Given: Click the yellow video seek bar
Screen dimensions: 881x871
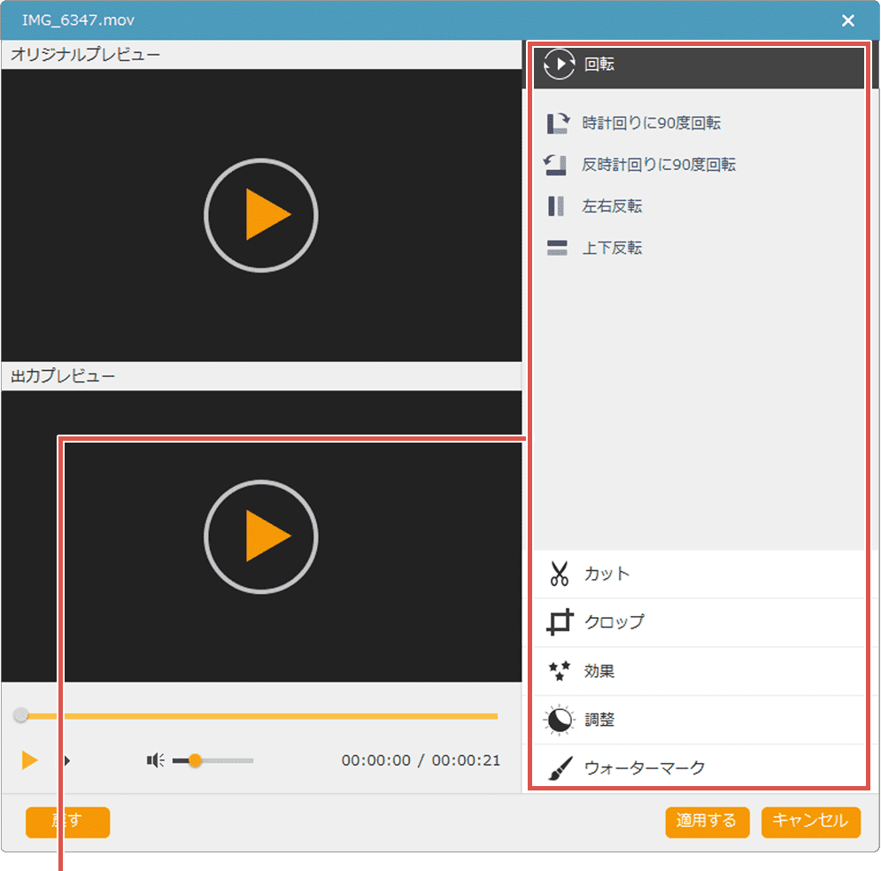Looking at the screenshot, I should pos(266,716).
